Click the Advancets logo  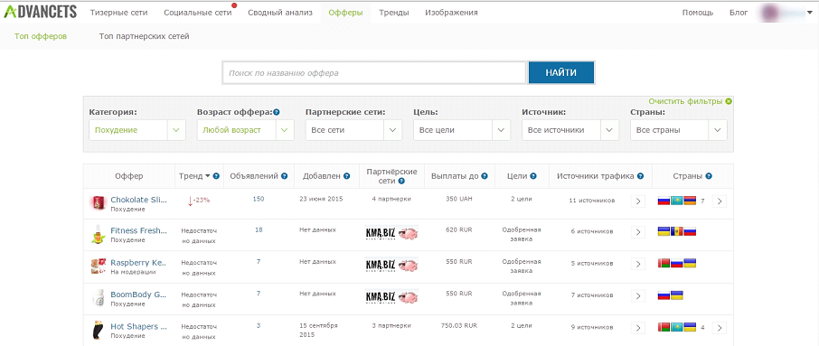click(40, 12)
